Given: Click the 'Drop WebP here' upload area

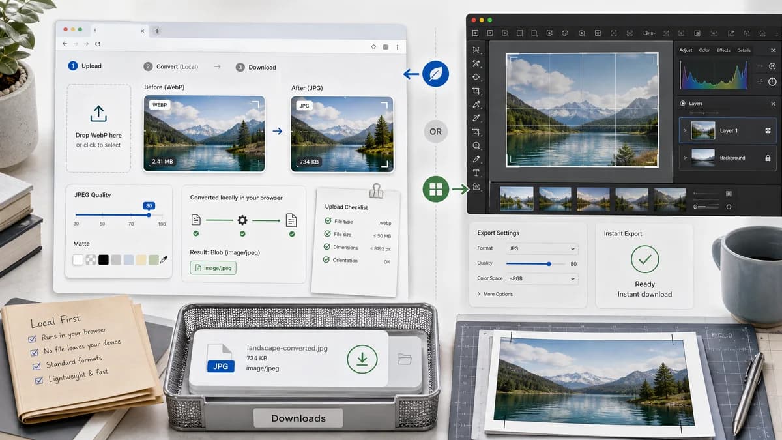Looking at the screenshot, I should click(98, 128).
